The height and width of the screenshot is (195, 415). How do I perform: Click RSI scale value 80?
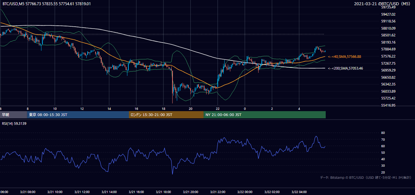(383, 133)
